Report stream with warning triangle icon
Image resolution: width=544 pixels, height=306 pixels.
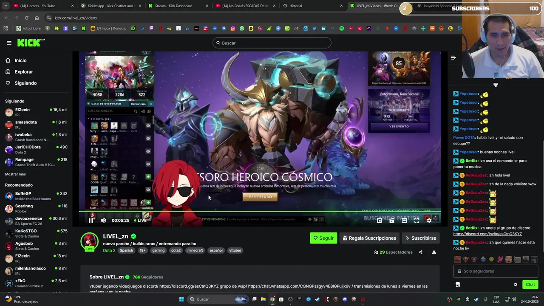434,252
